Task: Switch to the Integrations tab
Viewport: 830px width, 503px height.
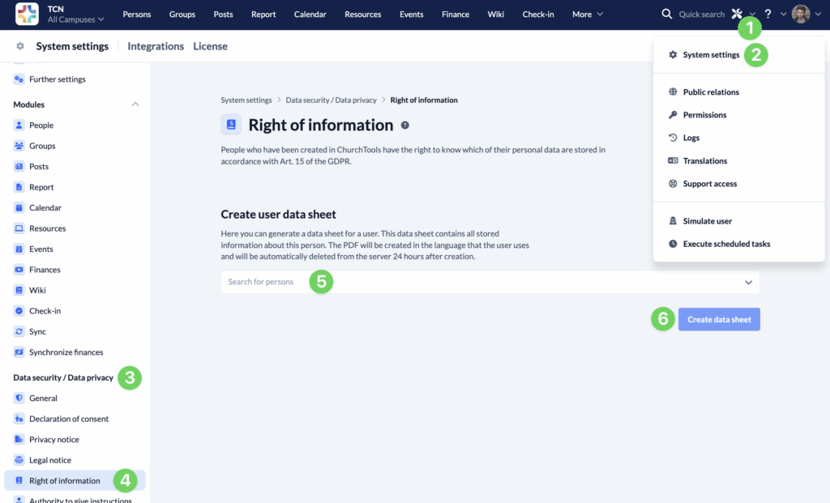Action: tap(155, 46)
